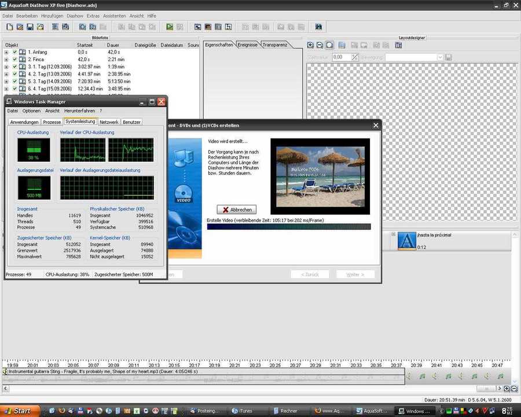
Task: Click the new document toolbar icon
Action: [9, 27]
